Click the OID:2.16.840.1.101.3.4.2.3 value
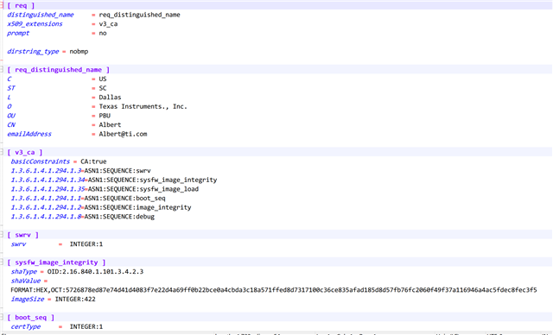 (95, 271)
